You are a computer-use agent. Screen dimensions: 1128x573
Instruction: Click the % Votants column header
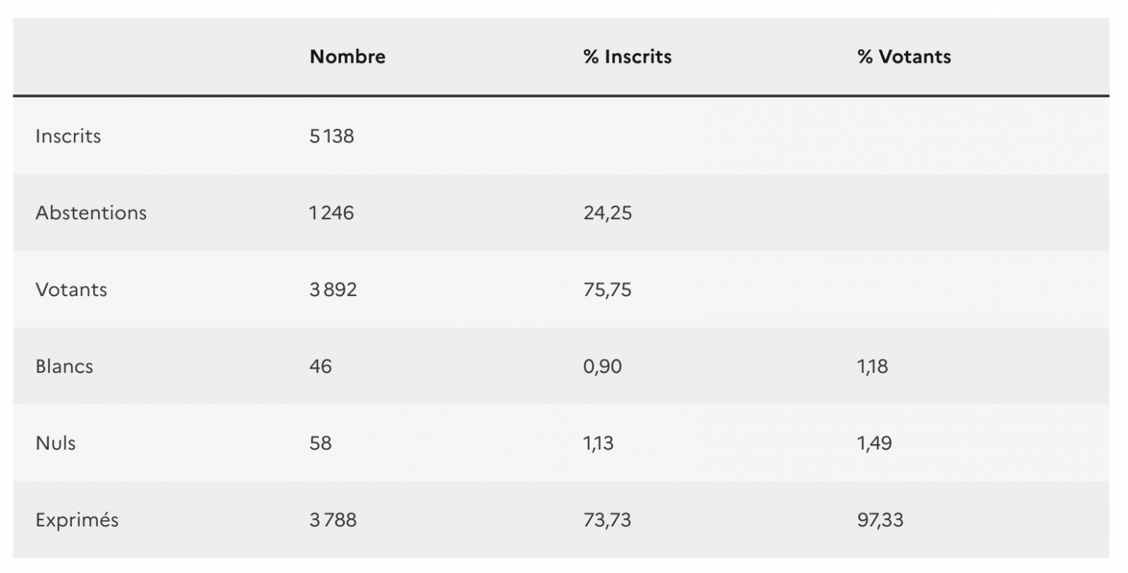click(904, 56)
